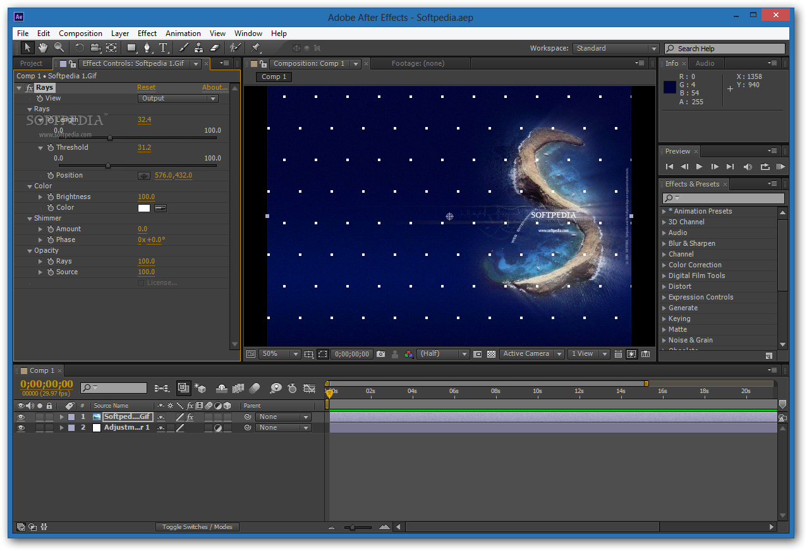Select the Selection arrow tool
Viewport: 807px width, 551px height.
(x=28, y=47)
